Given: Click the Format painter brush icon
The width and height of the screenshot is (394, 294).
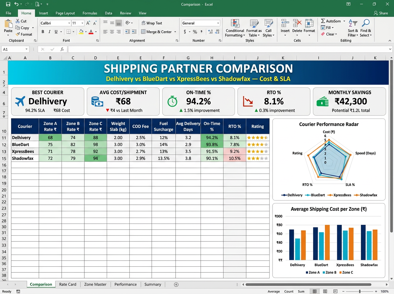Looking at the screenshot, I should [18, 34].
